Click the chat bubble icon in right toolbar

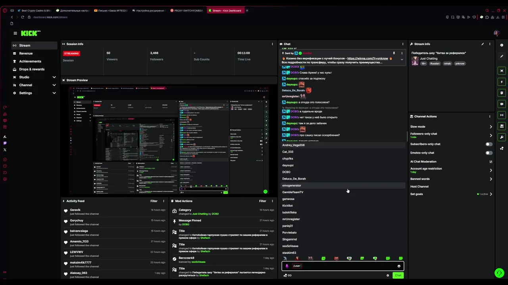point(502,104)
